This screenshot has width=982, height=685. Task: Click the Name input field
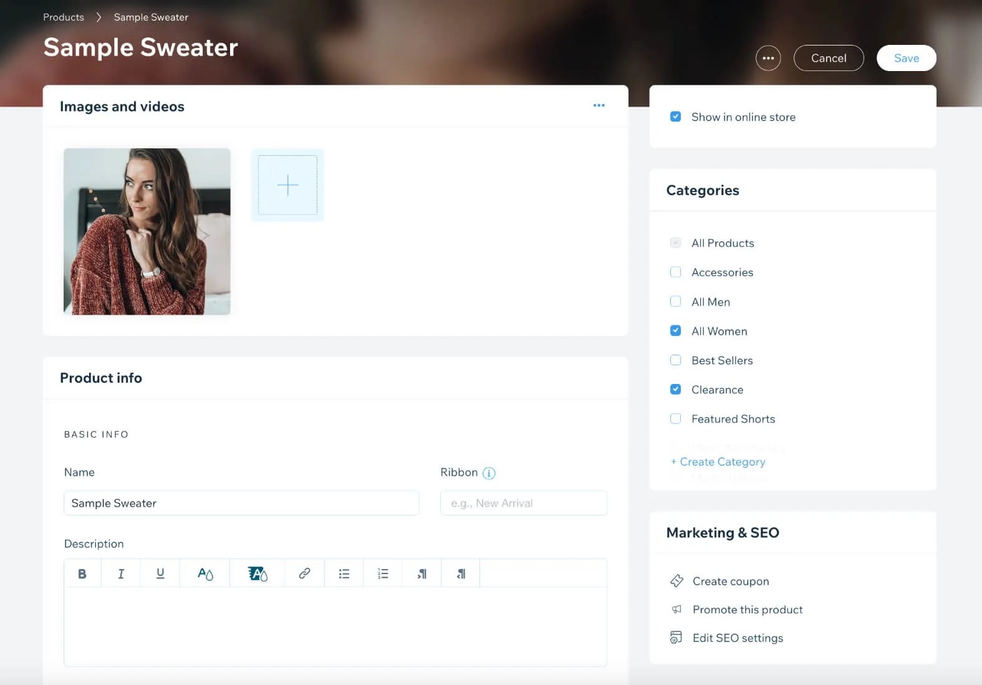[241, 503]
